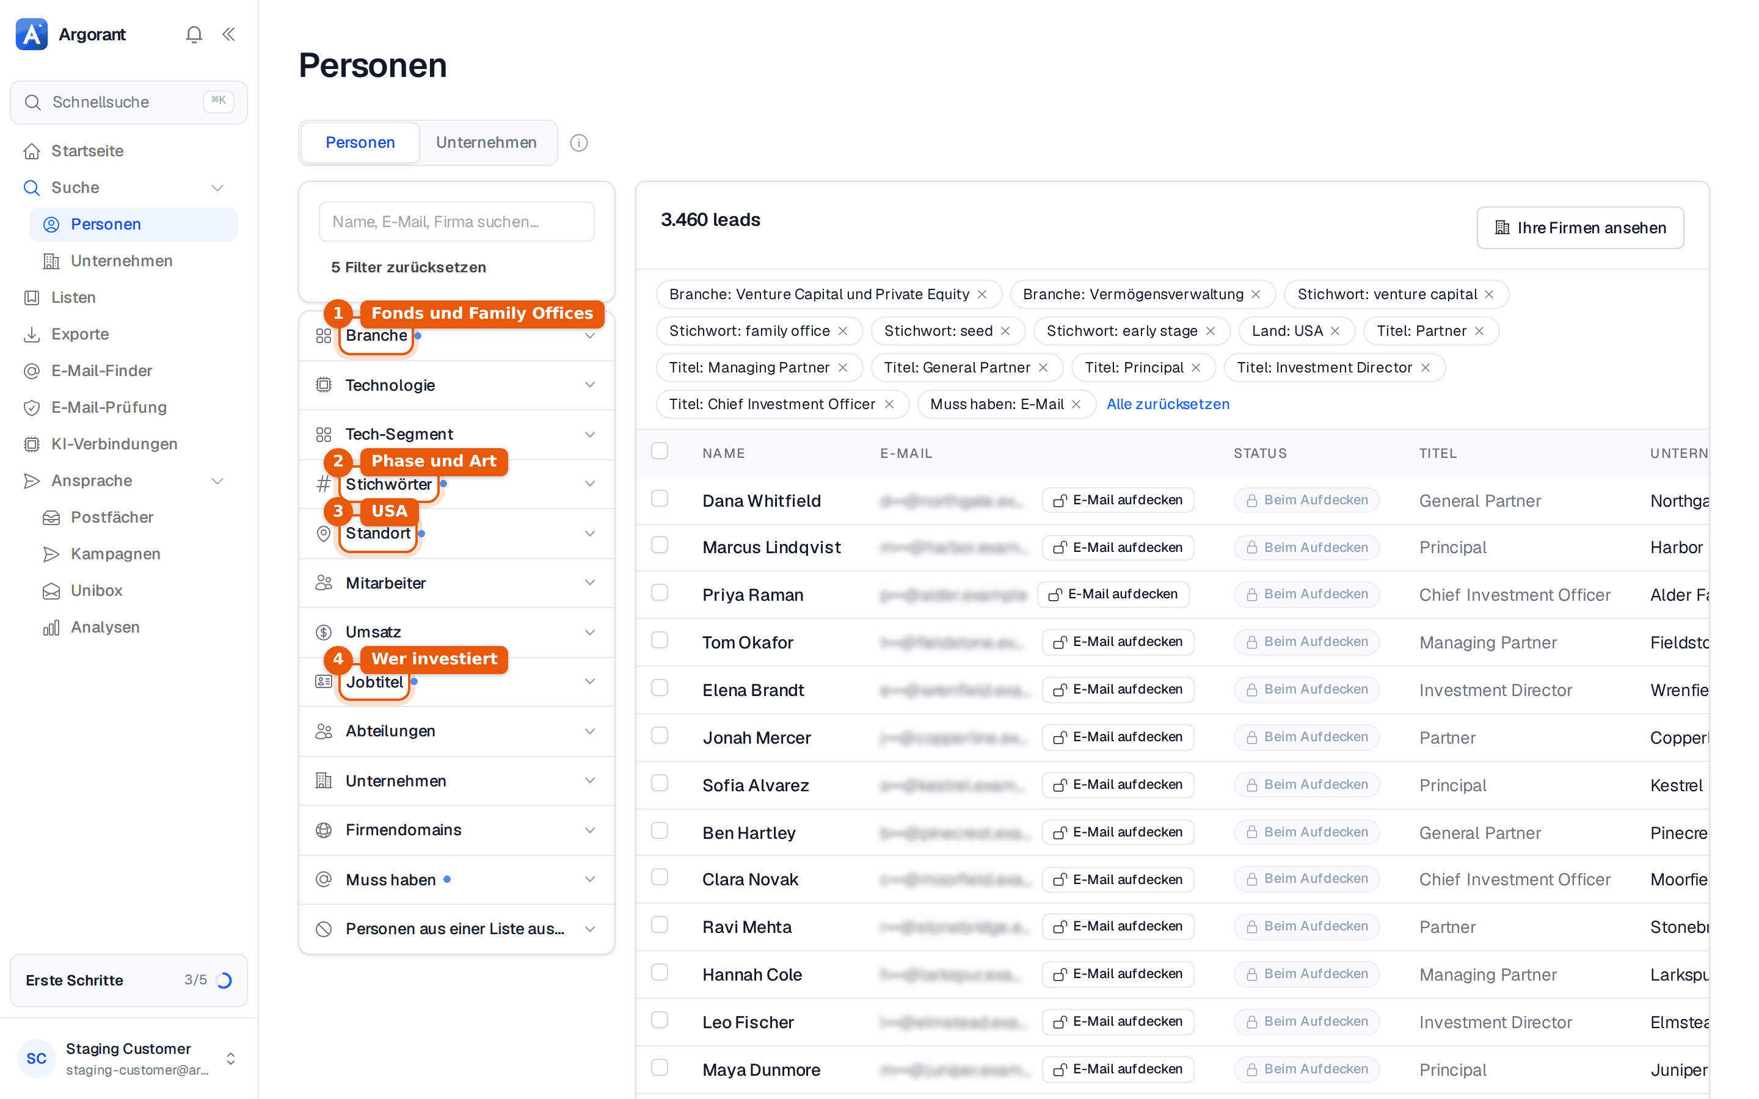Tick the checkbox for Dana Whitfield
The height and width of the screenshot is (1099, 1759).
[x=659, y=499]
